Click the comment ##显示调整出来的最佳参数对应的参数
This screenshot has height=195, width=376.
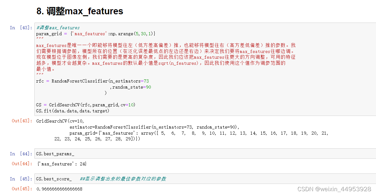[123, 179]
